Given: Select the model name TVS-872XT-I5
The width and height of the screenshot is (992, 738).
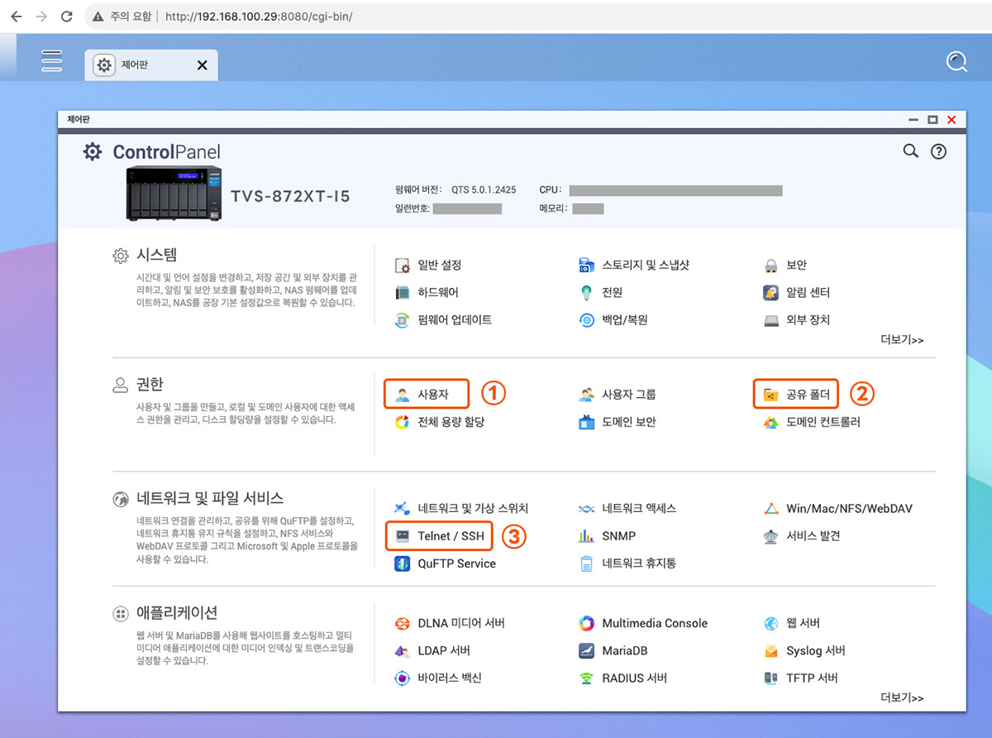Looking at the screenshot, I should 290,197.
